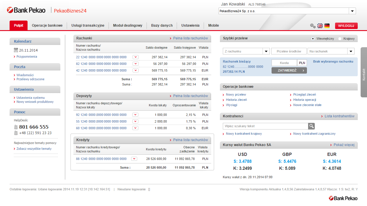
Task: Open Pełna lista rachunków in Kredyty
Action: 191,140
